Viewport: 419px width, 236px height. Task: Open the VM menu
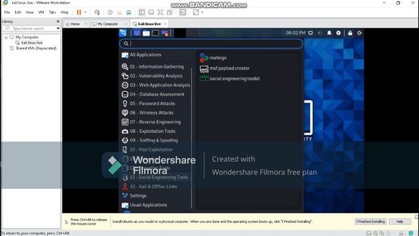click(41, 12)
